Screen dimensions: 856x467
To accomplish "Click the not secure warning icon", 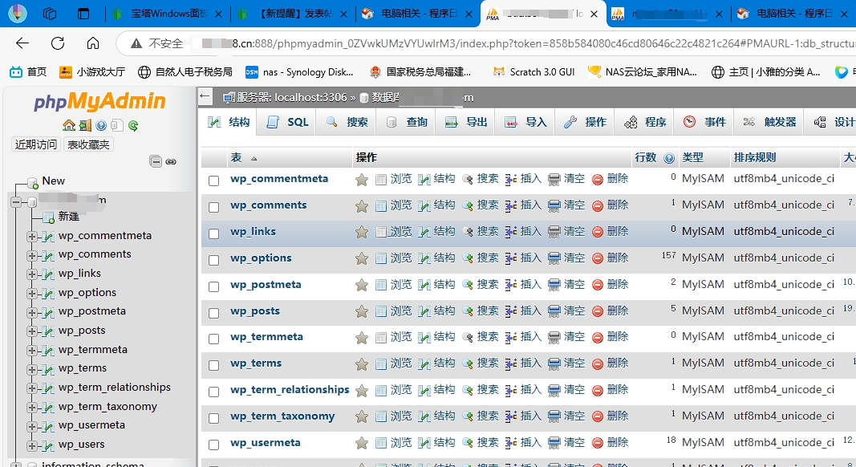I will (136, 43).
